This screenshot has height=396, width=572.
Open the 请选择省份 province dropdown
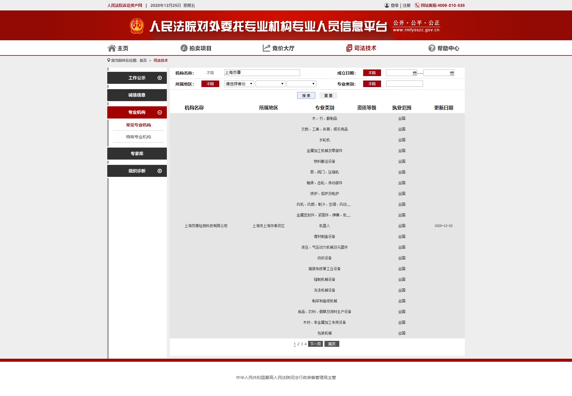point(239,84)
